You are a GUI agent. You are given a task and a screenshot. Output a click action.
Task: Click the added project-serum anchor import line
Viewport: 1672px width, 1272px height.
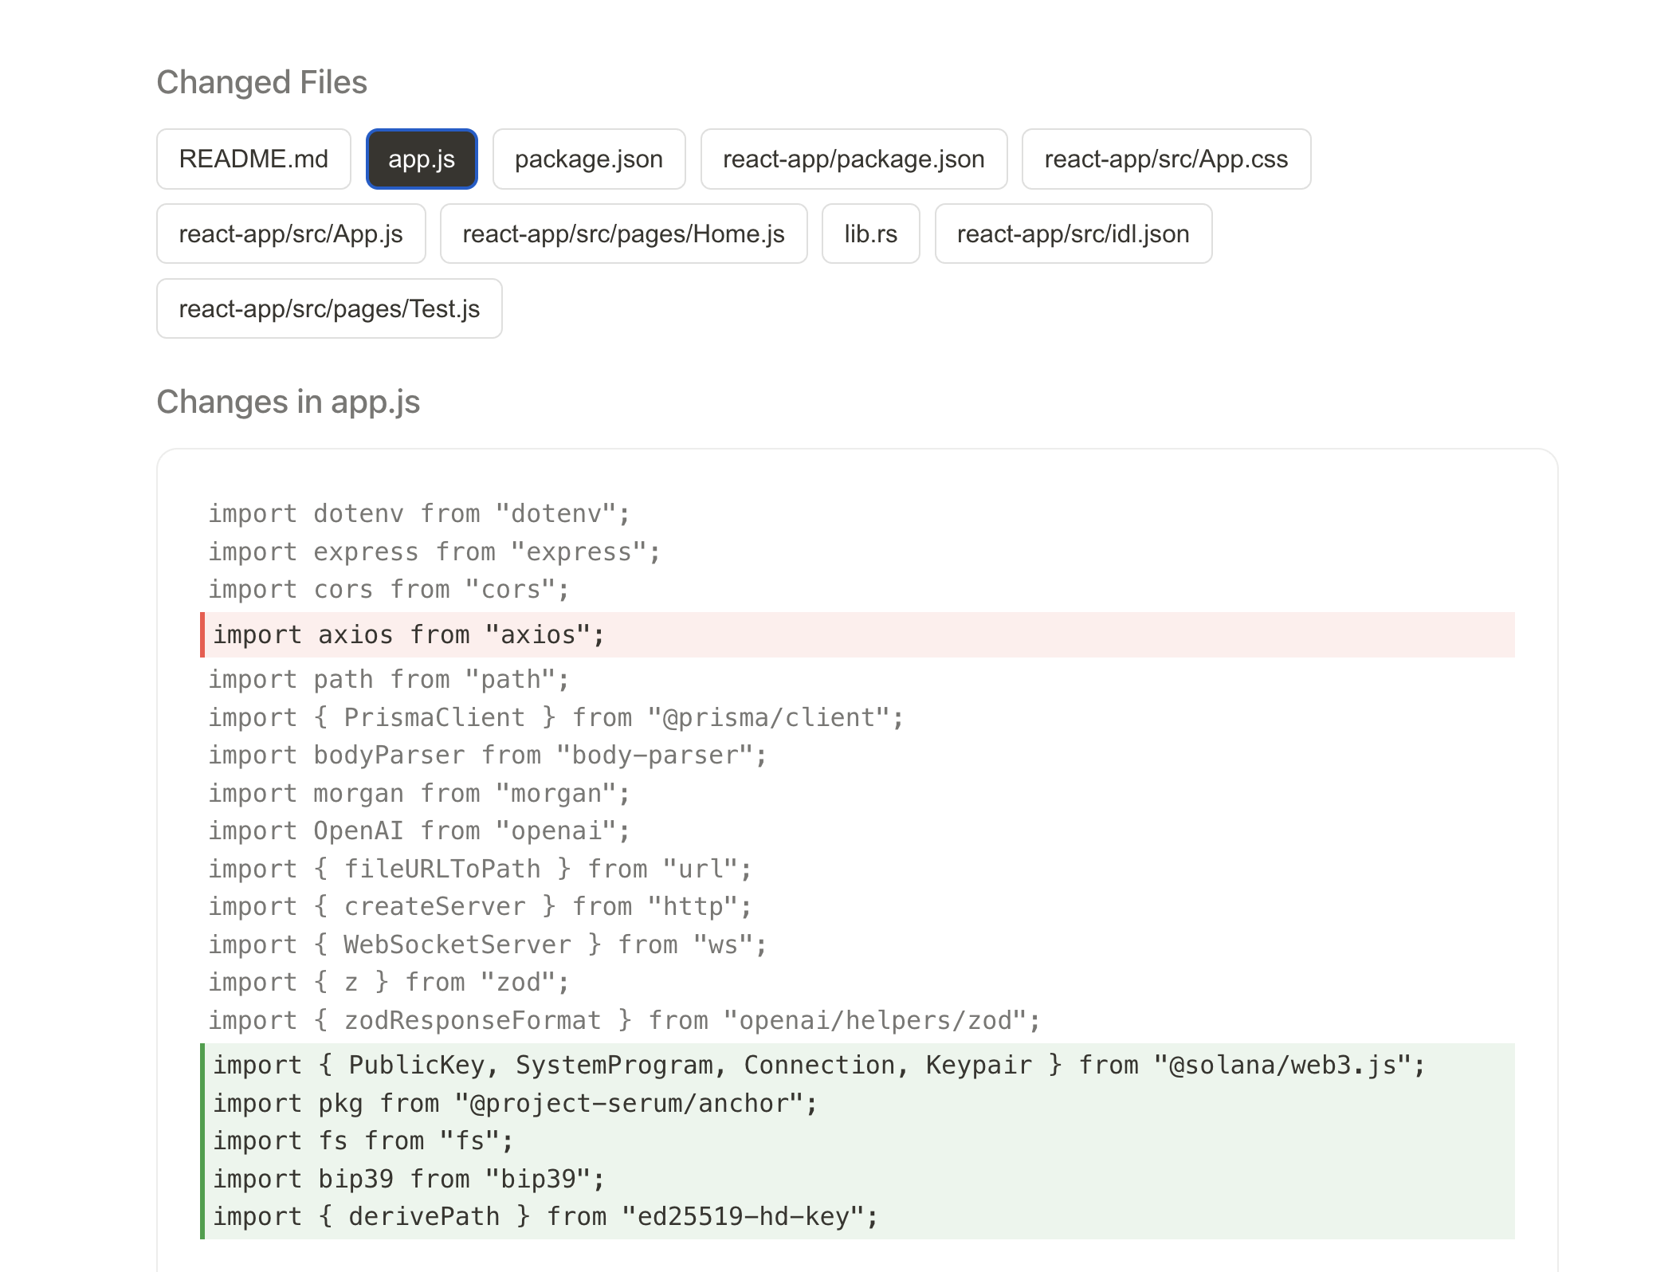(515, 1104)
